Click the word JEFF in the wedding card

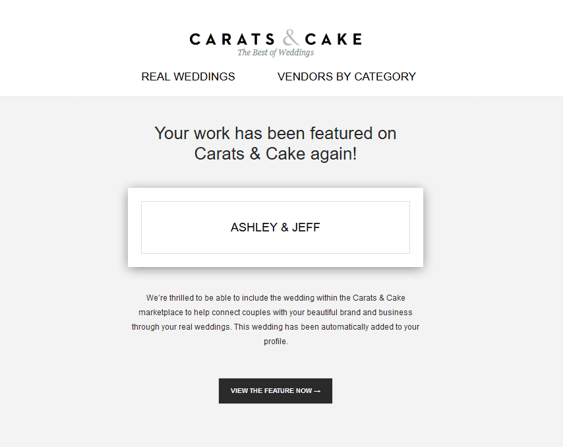[x=306, y=227]
